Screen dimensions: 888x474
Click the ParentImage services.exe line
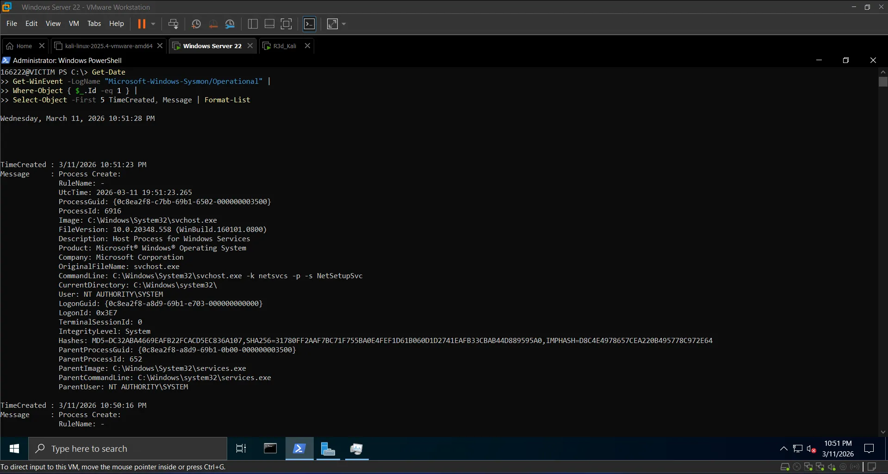tap(152, 368)
